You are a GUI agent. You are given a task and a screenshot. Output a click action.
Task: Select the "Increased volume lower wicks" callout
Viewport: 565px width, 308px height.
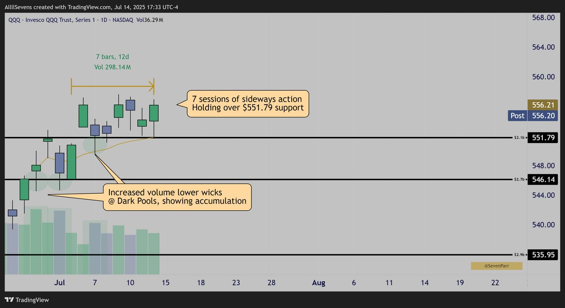[x=177, y=197]
